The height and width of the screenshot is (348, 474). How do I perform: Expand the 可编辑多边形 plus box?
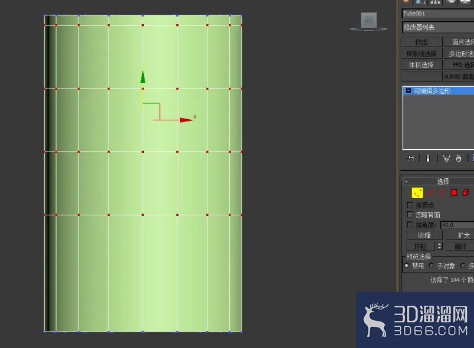[x=409, y=90]
